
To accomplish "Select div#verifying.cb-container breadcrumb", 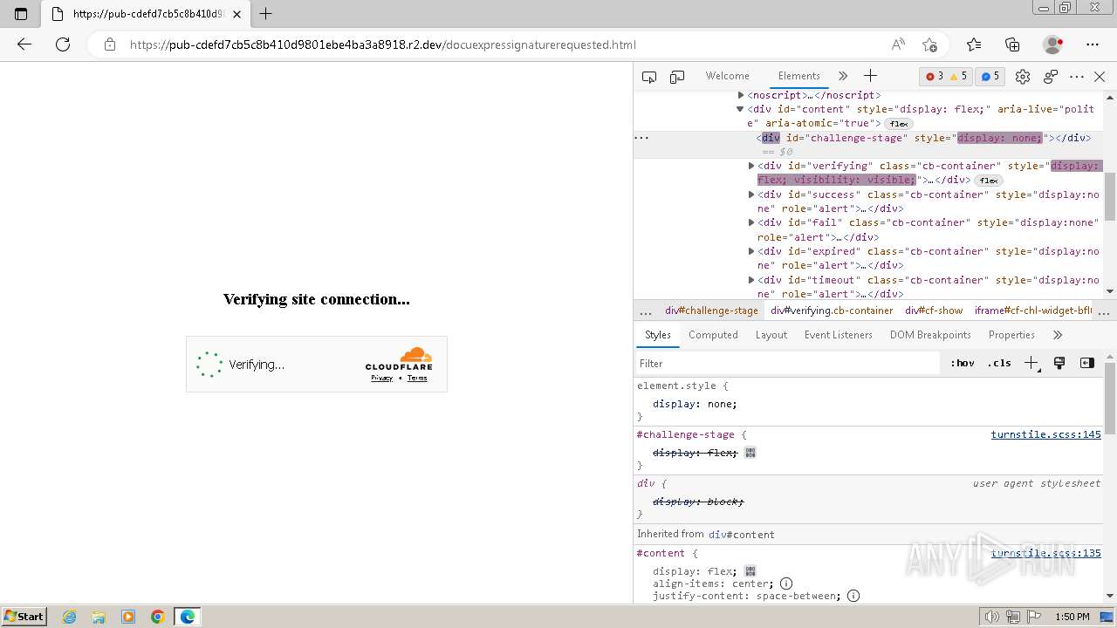I will coord(832,311).
